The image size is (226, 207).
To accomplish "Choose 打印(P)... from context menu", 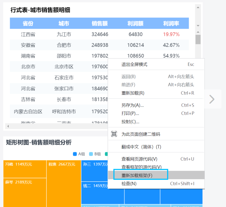I will [130, 113].
